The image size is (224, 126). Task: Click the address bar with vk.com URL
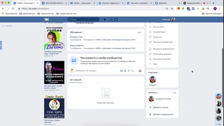coord(91,9)
